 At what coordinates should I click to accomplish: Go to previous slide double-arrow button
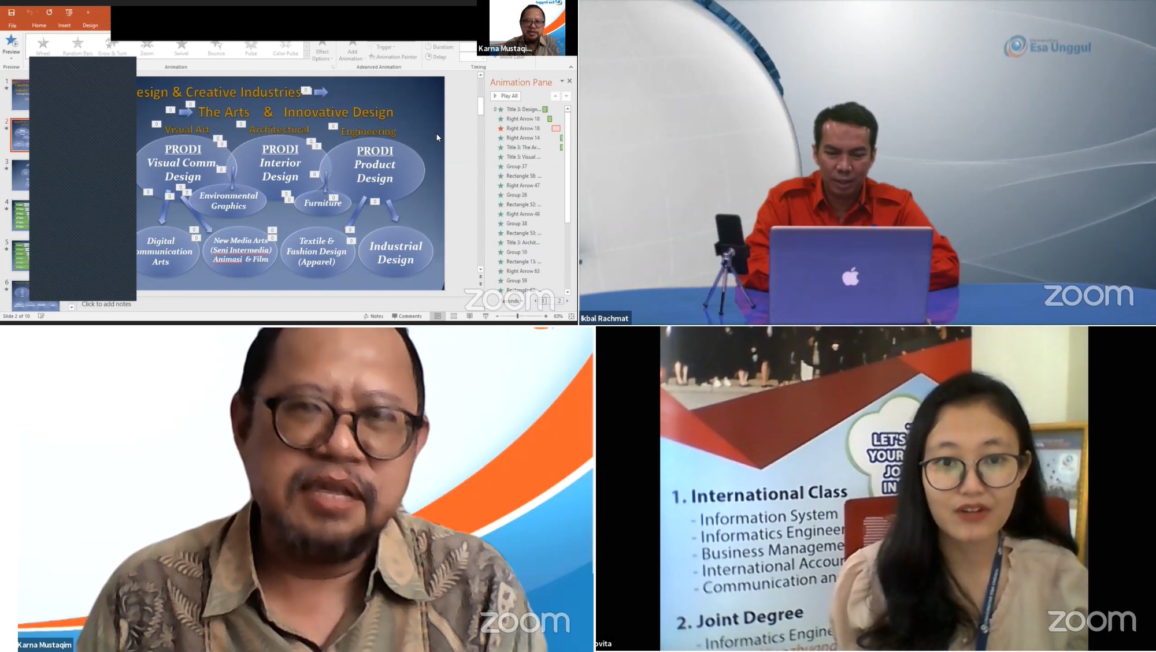pyautogui.click(x=480, y=277)
